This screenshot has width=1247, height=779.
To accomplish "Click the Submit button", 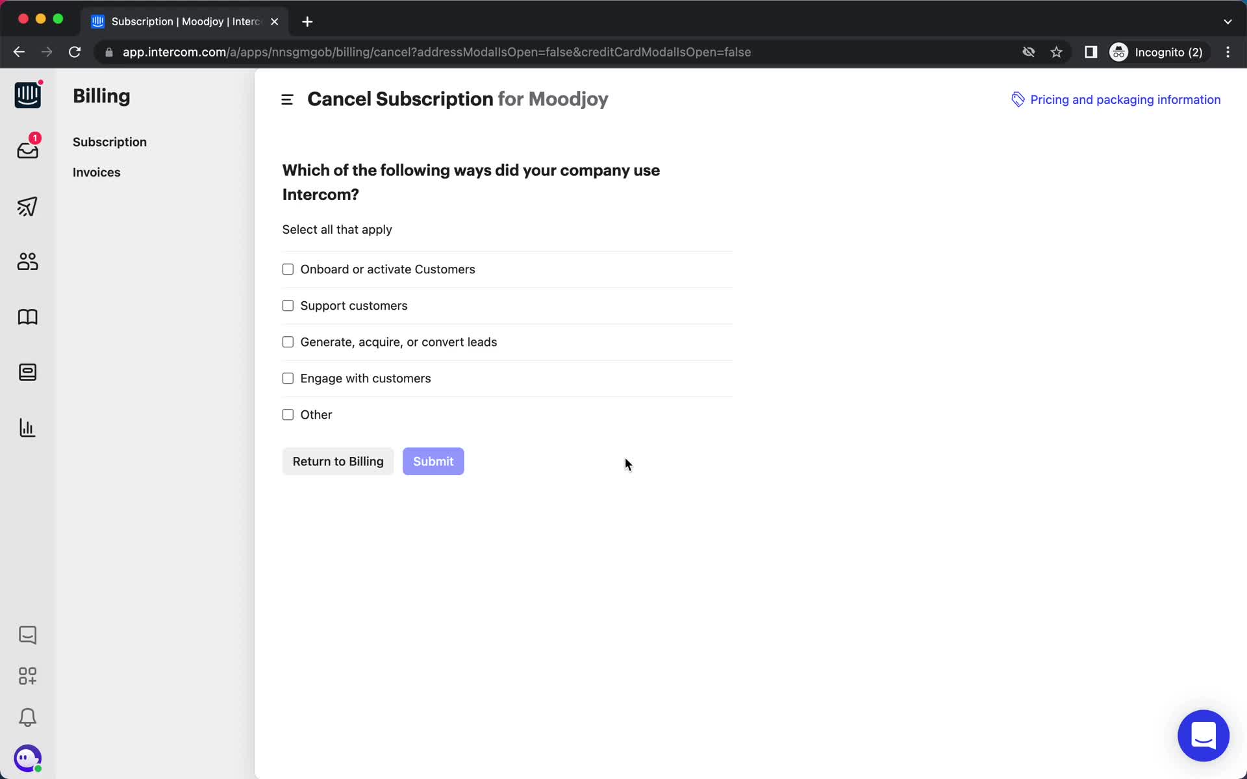I will tap(433, 462).
